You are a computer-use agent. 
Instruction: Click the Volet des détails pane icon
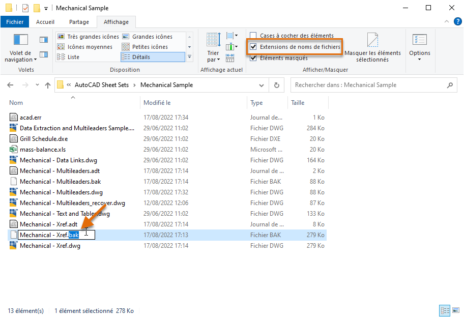44,54
